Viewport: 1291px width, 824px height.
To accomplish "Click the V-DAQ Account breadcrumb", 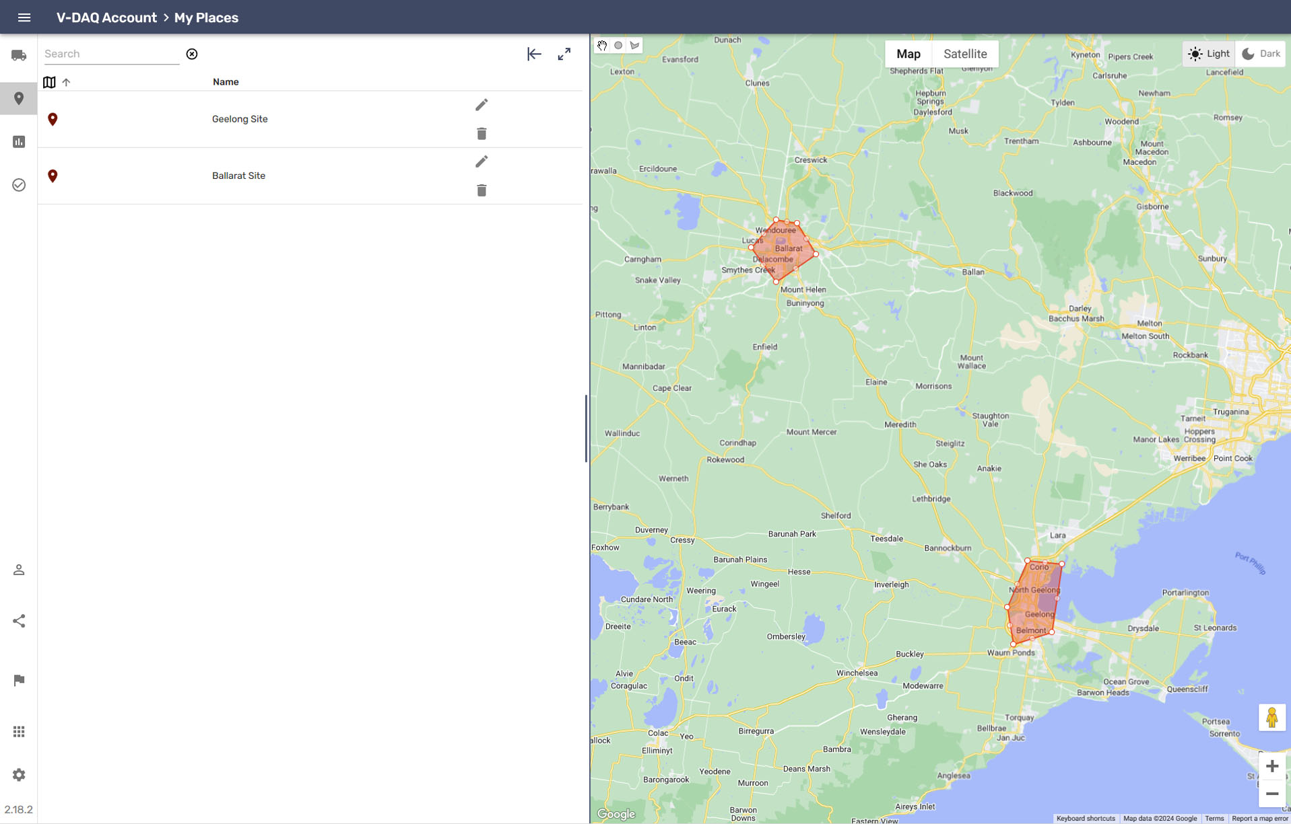I will [x=106, y=17].
